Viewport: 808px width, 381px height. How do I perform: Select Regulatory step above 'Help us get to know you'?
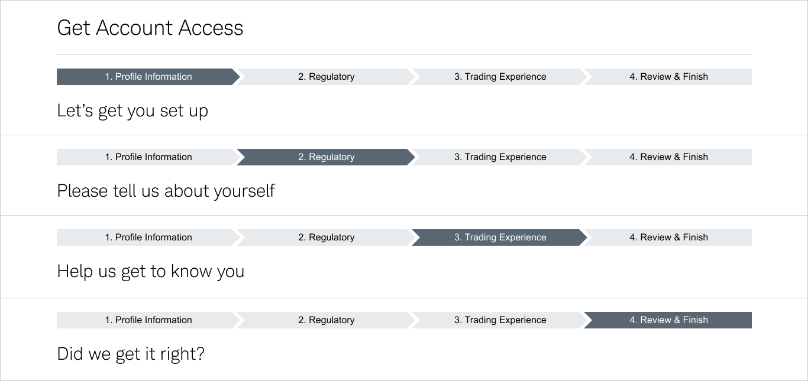pyautogui.click(x=326, y=237)
